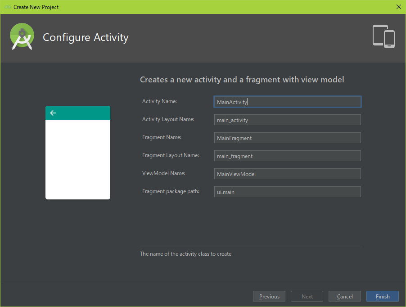406x307 pixels.
Task: Click the teal app bar in preview
Action: pos(78,113)
